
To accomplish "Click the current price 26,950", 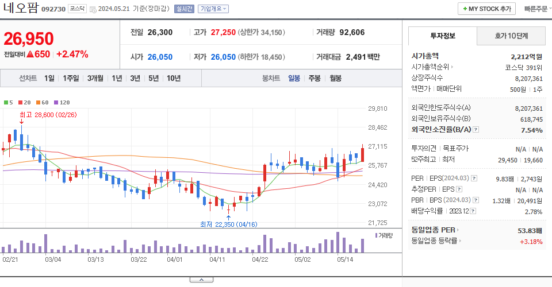I will (x=29, y=38).
